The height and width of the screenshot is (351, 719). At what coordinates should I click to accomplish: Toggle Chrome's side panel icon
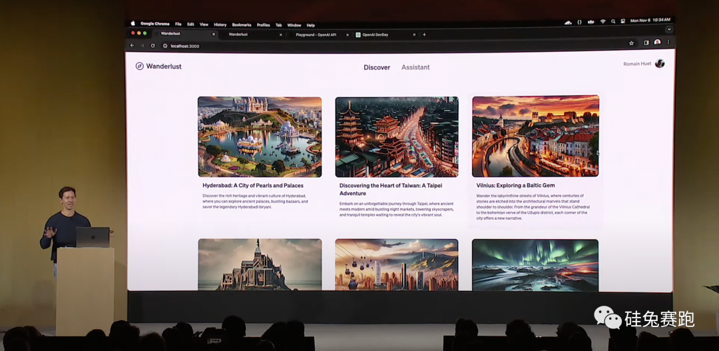tap(646, 43)
